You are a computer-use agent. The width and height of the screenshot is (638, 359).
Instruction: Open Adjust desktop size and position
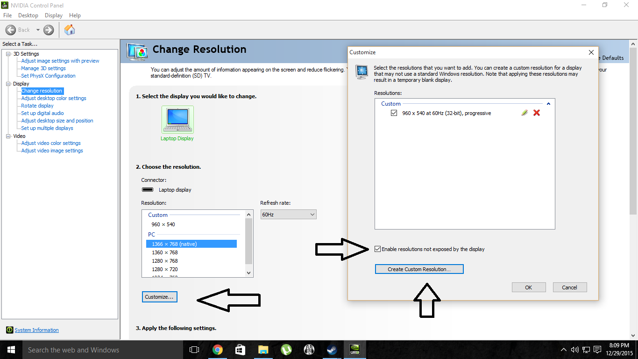[57, 121]
